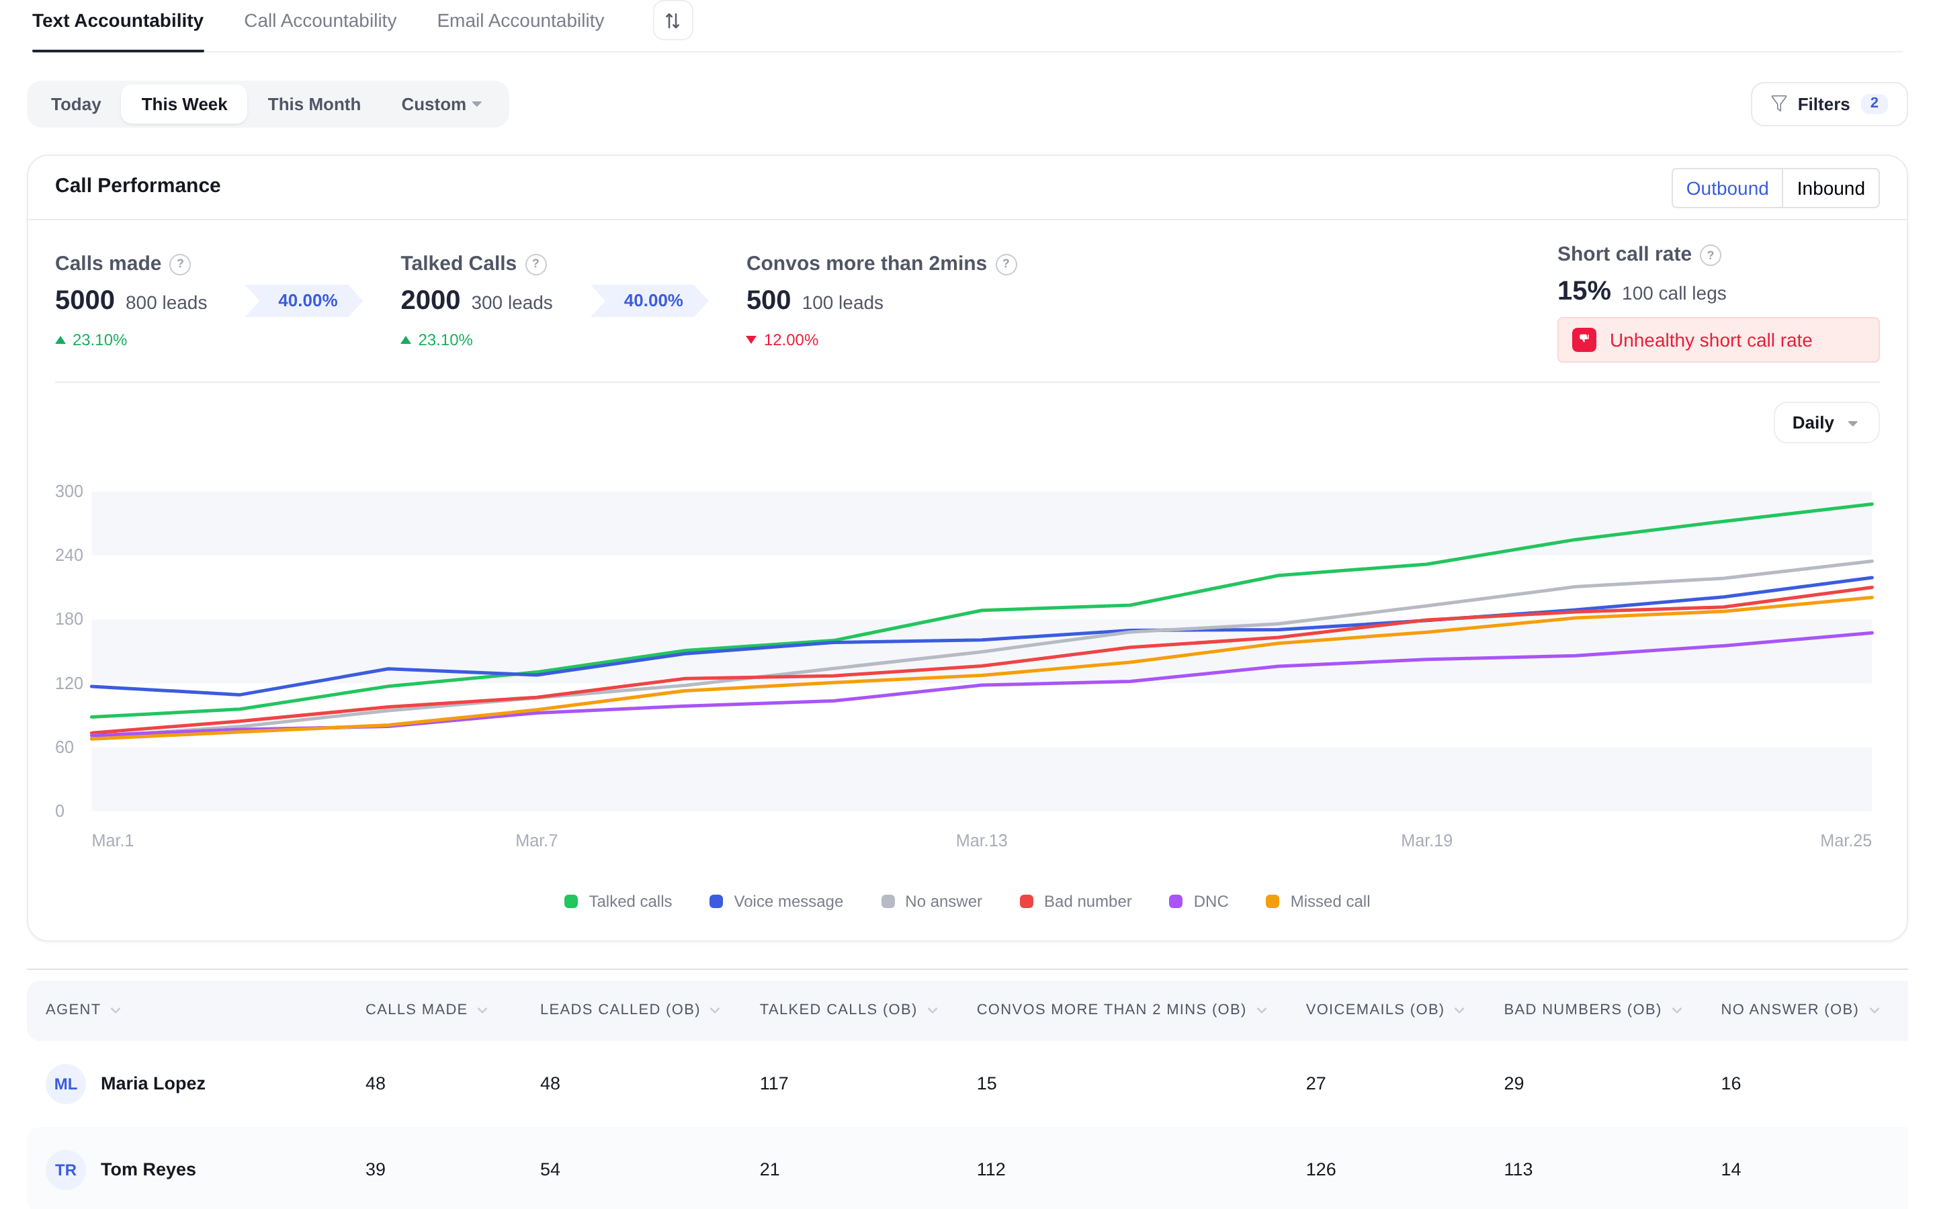Click the Convos value 500
The image size is (1935, 1209).
[x=769, y=301]
